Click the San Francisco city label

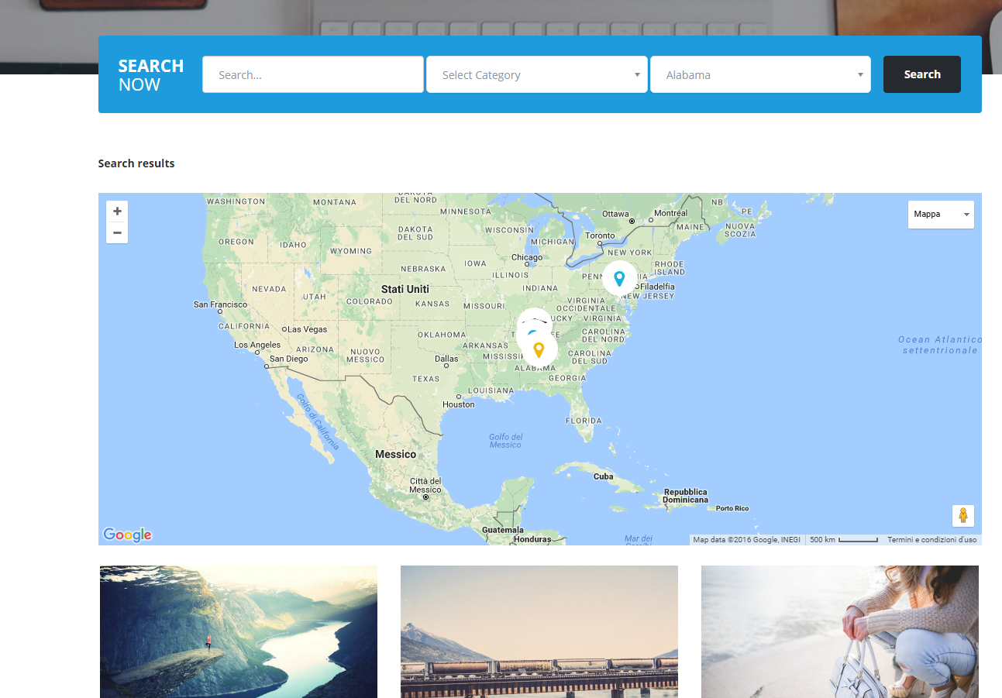(x=221, y=304)
